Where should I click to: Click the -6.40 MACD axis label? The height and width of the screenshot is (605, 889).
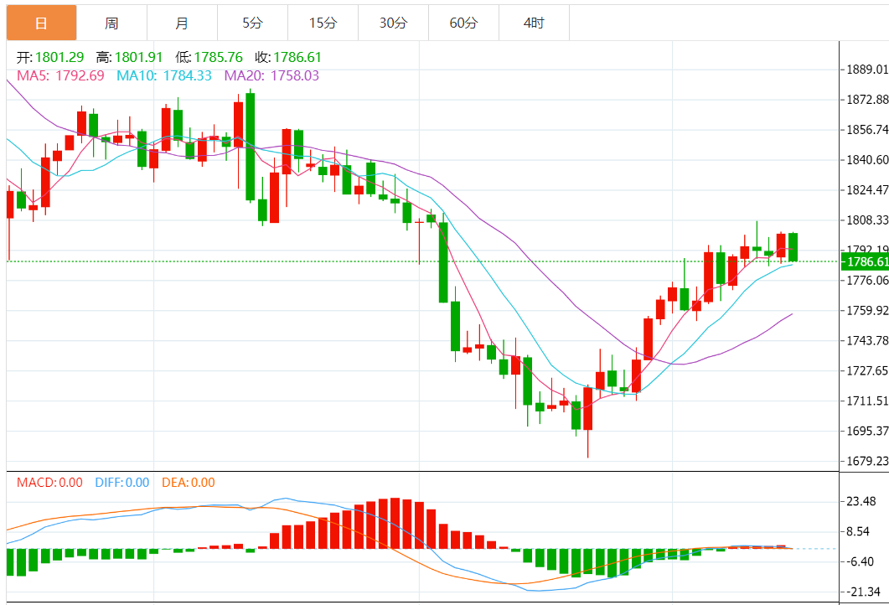860,561
